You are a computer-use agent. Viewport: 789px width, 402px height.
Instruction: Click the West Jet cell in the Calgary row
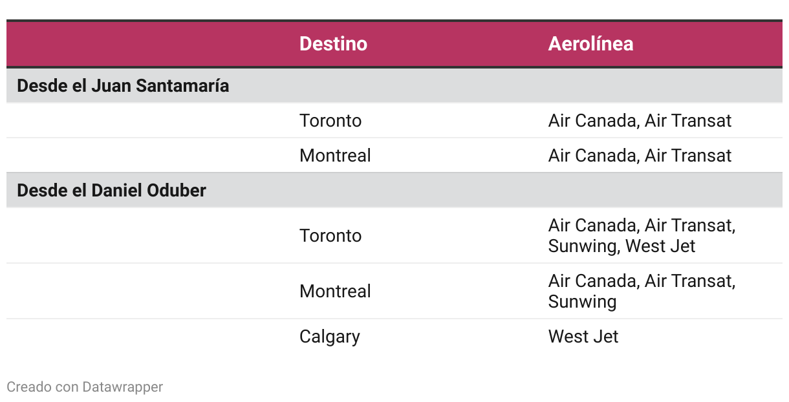583,337
